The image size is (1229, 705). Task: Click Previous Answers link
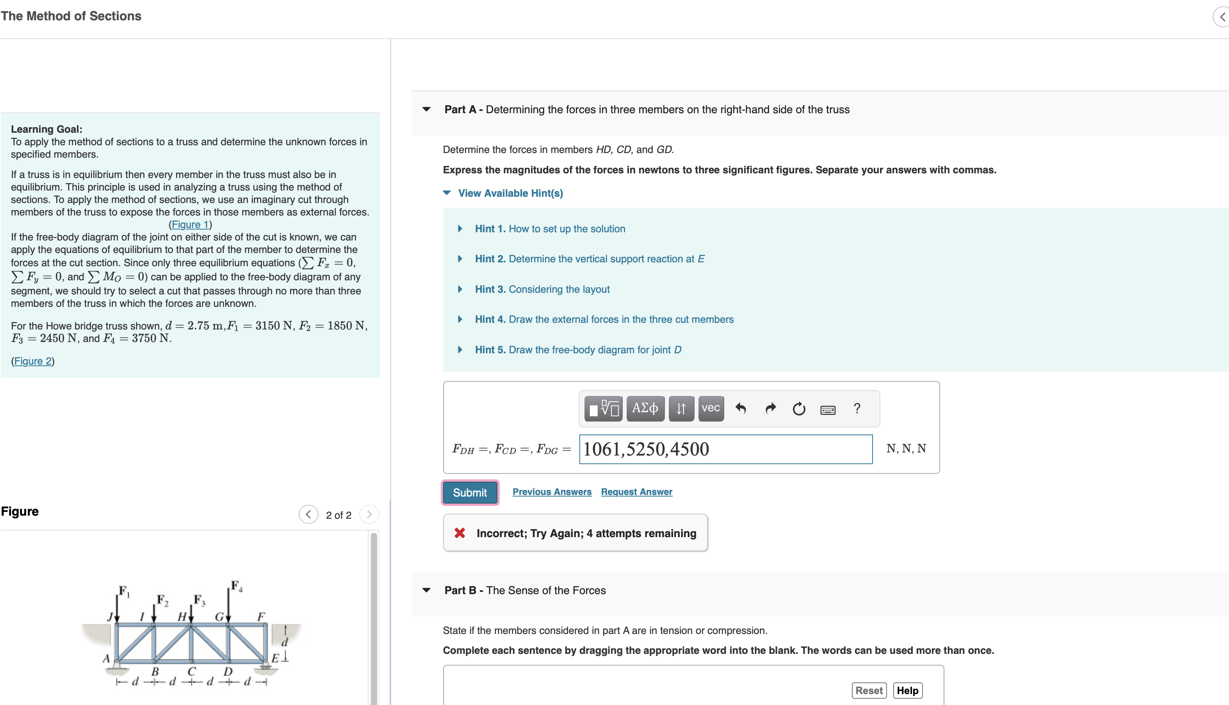pyautogui.click(x=552, y=491)
